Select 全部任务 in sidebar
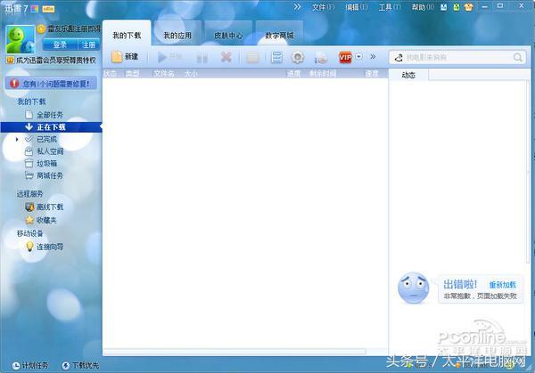This screenshot has width=535, height=373. tap(50, 115)
